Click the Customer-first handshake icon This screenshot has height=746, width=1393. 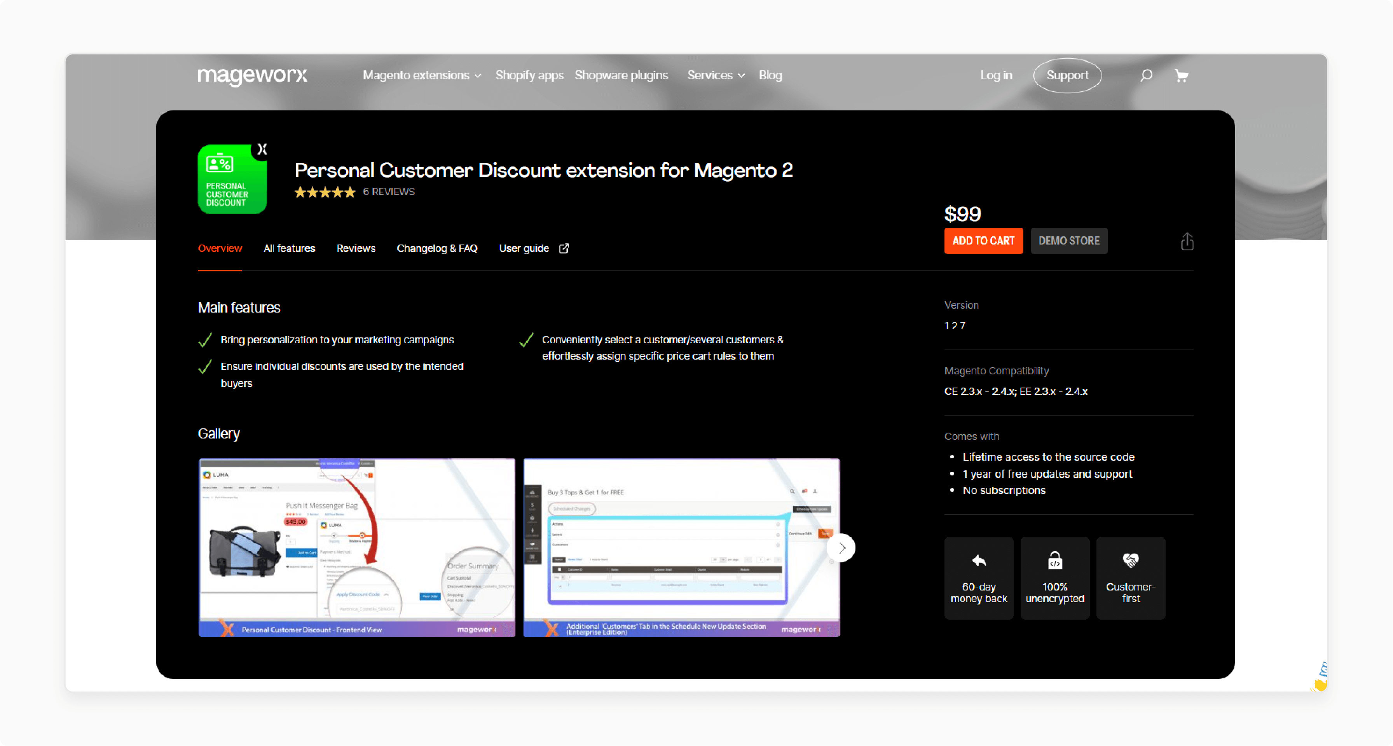pos(1130,561)
